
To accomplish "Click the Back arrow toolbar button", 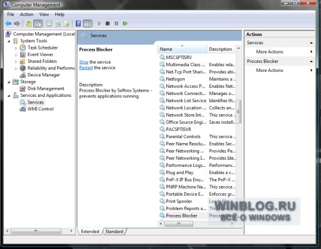I will click(x=8, y=23).
